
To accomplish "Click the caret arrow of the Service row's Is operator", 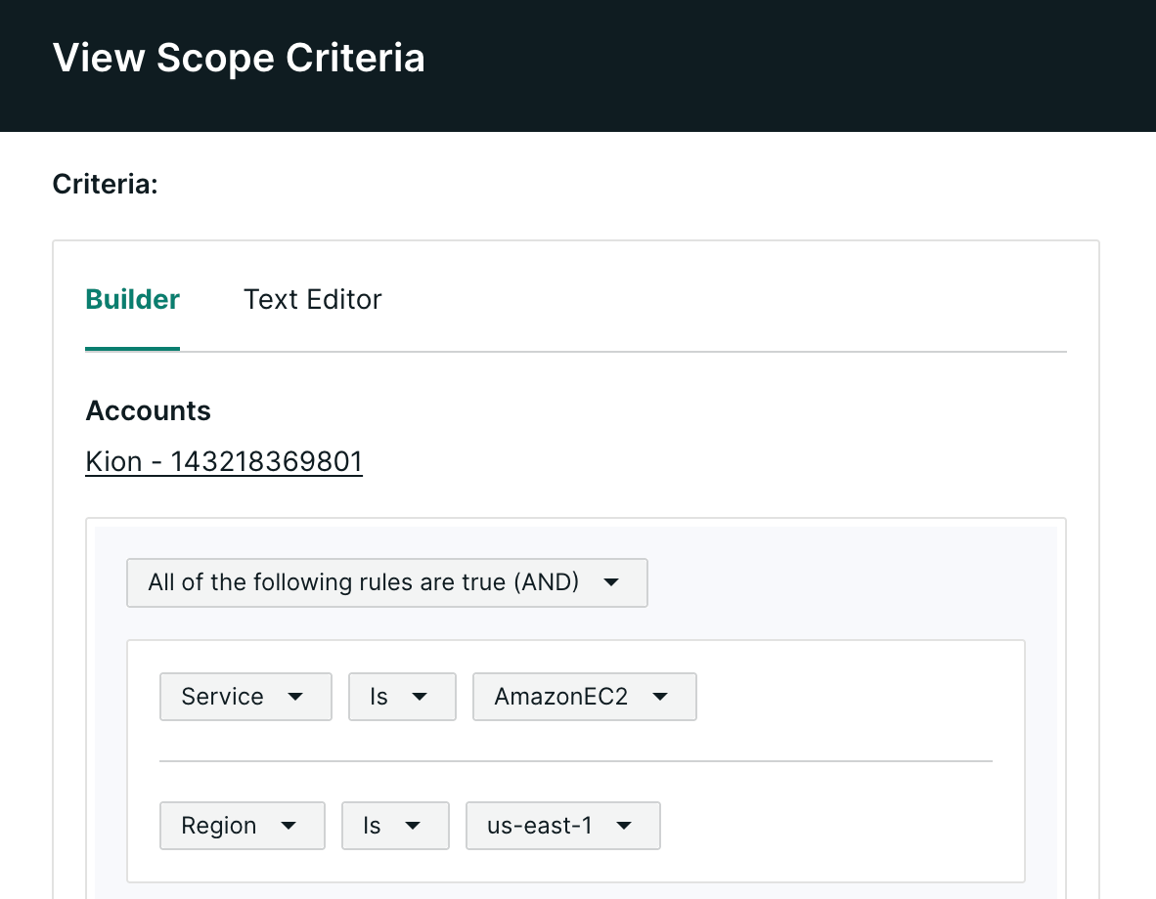I will 420,697.
